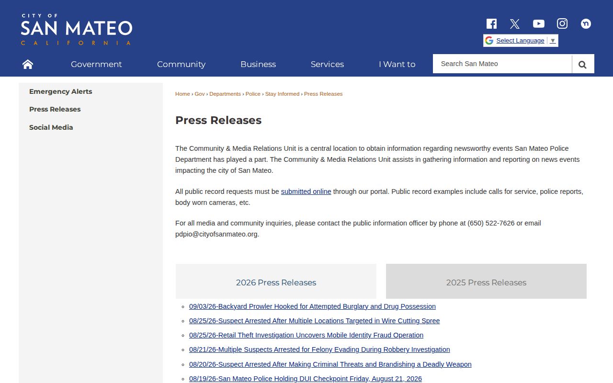Switch to the 2025 Press Releases tab
613x383 pixels.
[486, 282]
